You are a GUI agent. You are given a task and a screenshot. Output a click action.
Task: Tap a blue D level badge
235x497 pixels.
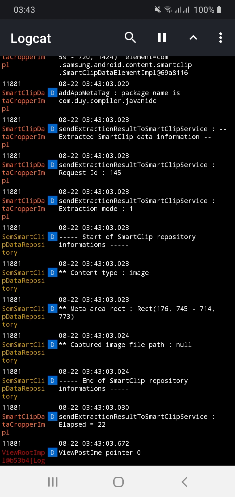52,93
